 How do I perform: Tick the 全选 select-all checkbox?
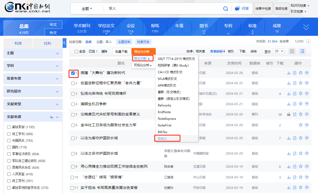pyautogui.click(x=76, y=51)
